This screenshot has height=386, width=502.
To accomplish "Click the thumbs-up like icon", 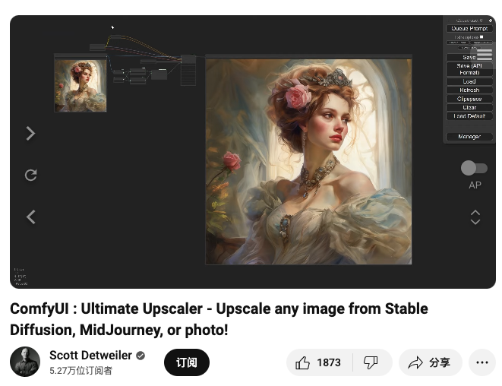I will pos(302,362).
